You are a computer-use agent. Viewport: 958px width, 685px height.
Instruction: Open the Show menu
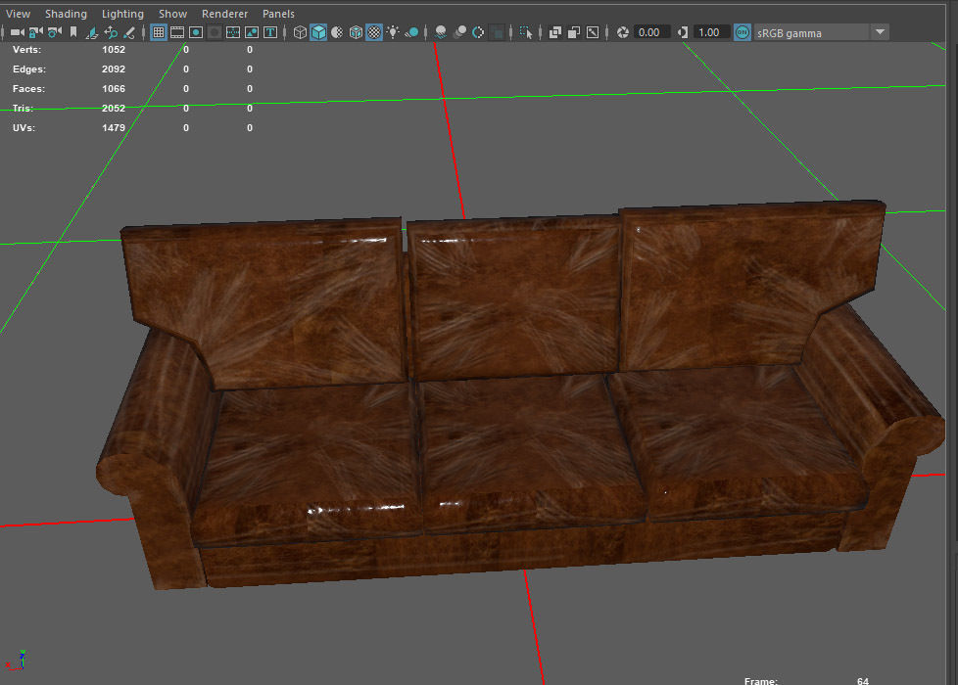173,14
